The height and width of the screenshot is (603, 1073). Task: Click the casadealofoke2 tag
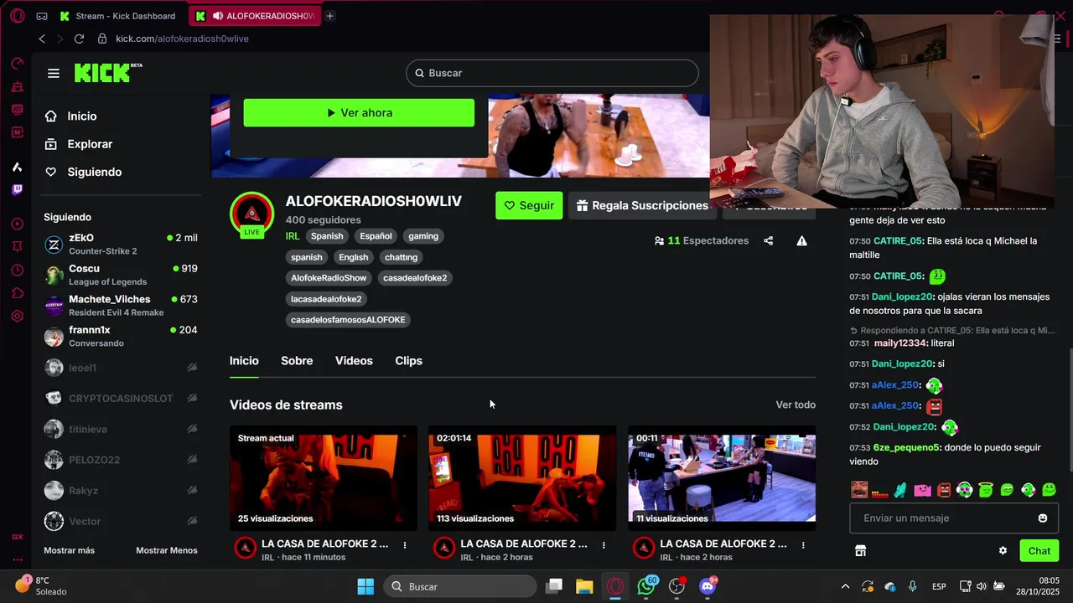415,278
